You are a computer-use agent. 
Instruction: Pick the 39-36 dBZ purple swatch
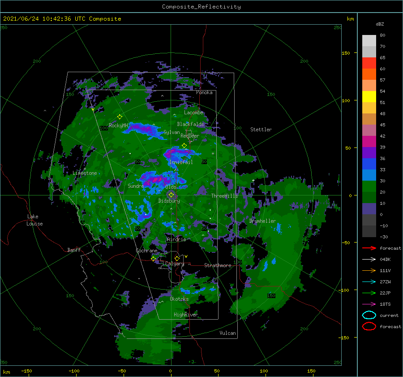pyautogui.click(x=369, y=152)
